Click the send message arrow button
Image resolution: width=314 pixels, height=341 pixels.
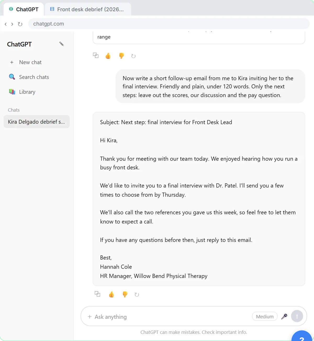[297, 316]
